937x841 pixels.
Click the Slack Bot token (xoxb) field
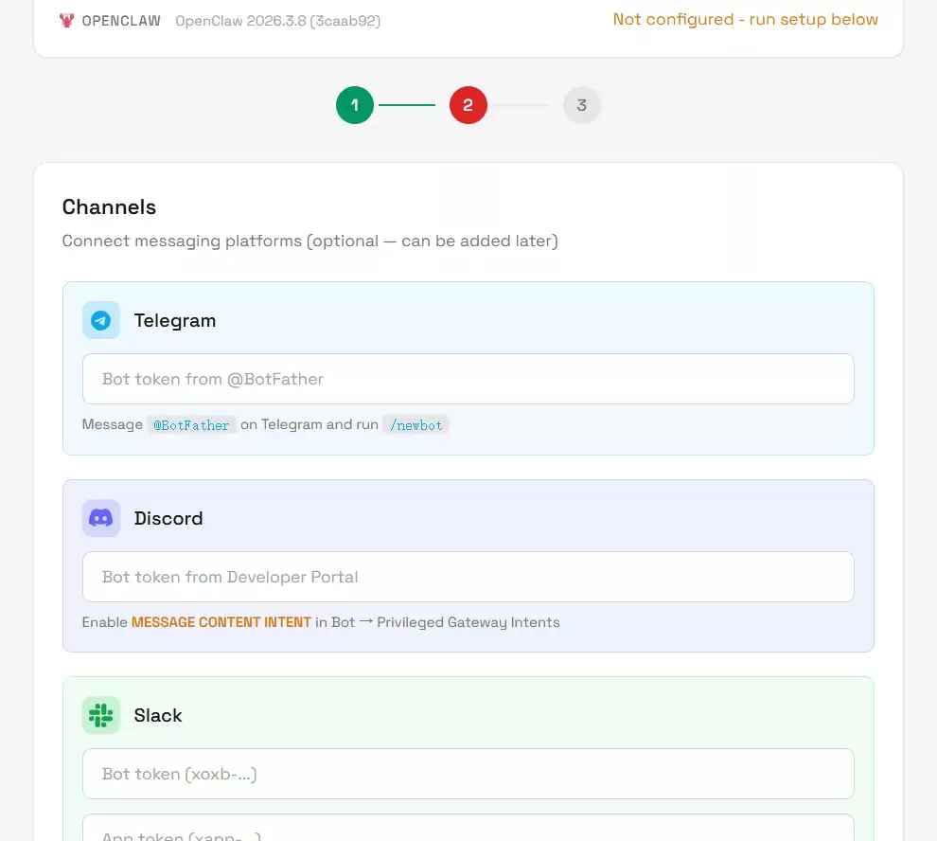[468, 774]
